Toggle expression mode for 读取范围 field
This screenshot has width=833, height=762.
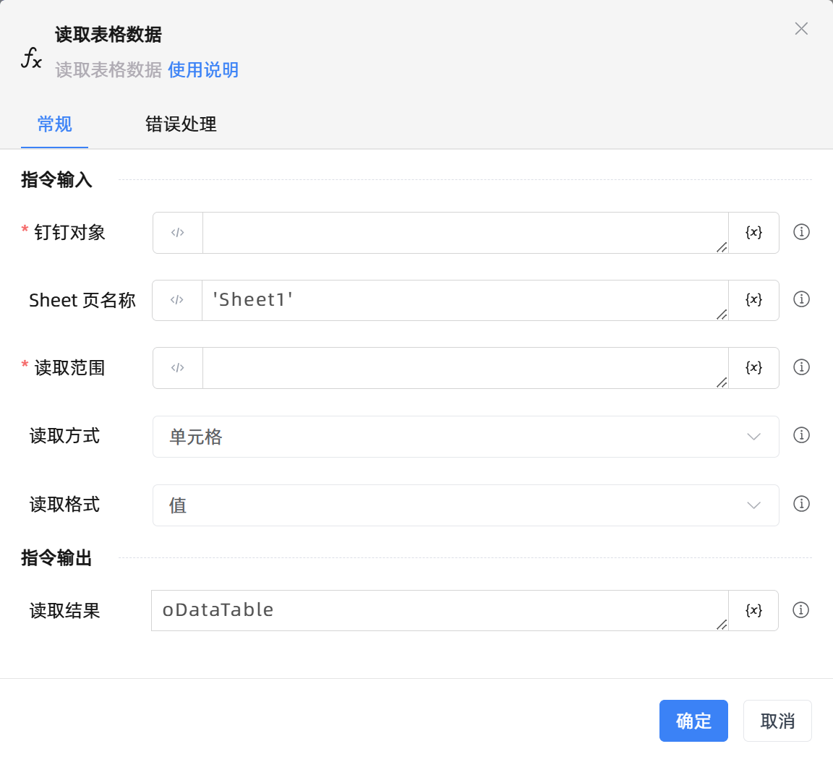pyautogui.click(x=178, y=368)
